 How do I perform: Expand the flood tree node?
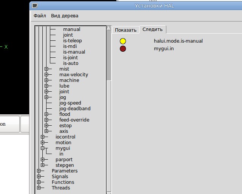tap(46, 114)
